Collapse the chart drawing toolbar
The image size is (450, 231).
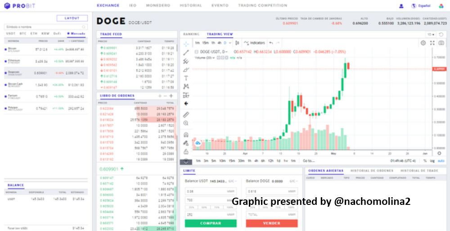pos(186,162)
